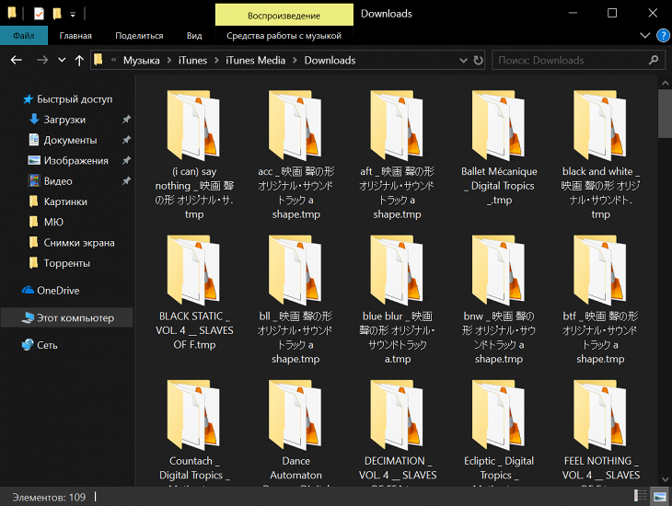Select the "btf _" tmp folder icon
The width and height of the screenshot is (672, 506).
tap(600, 270)
